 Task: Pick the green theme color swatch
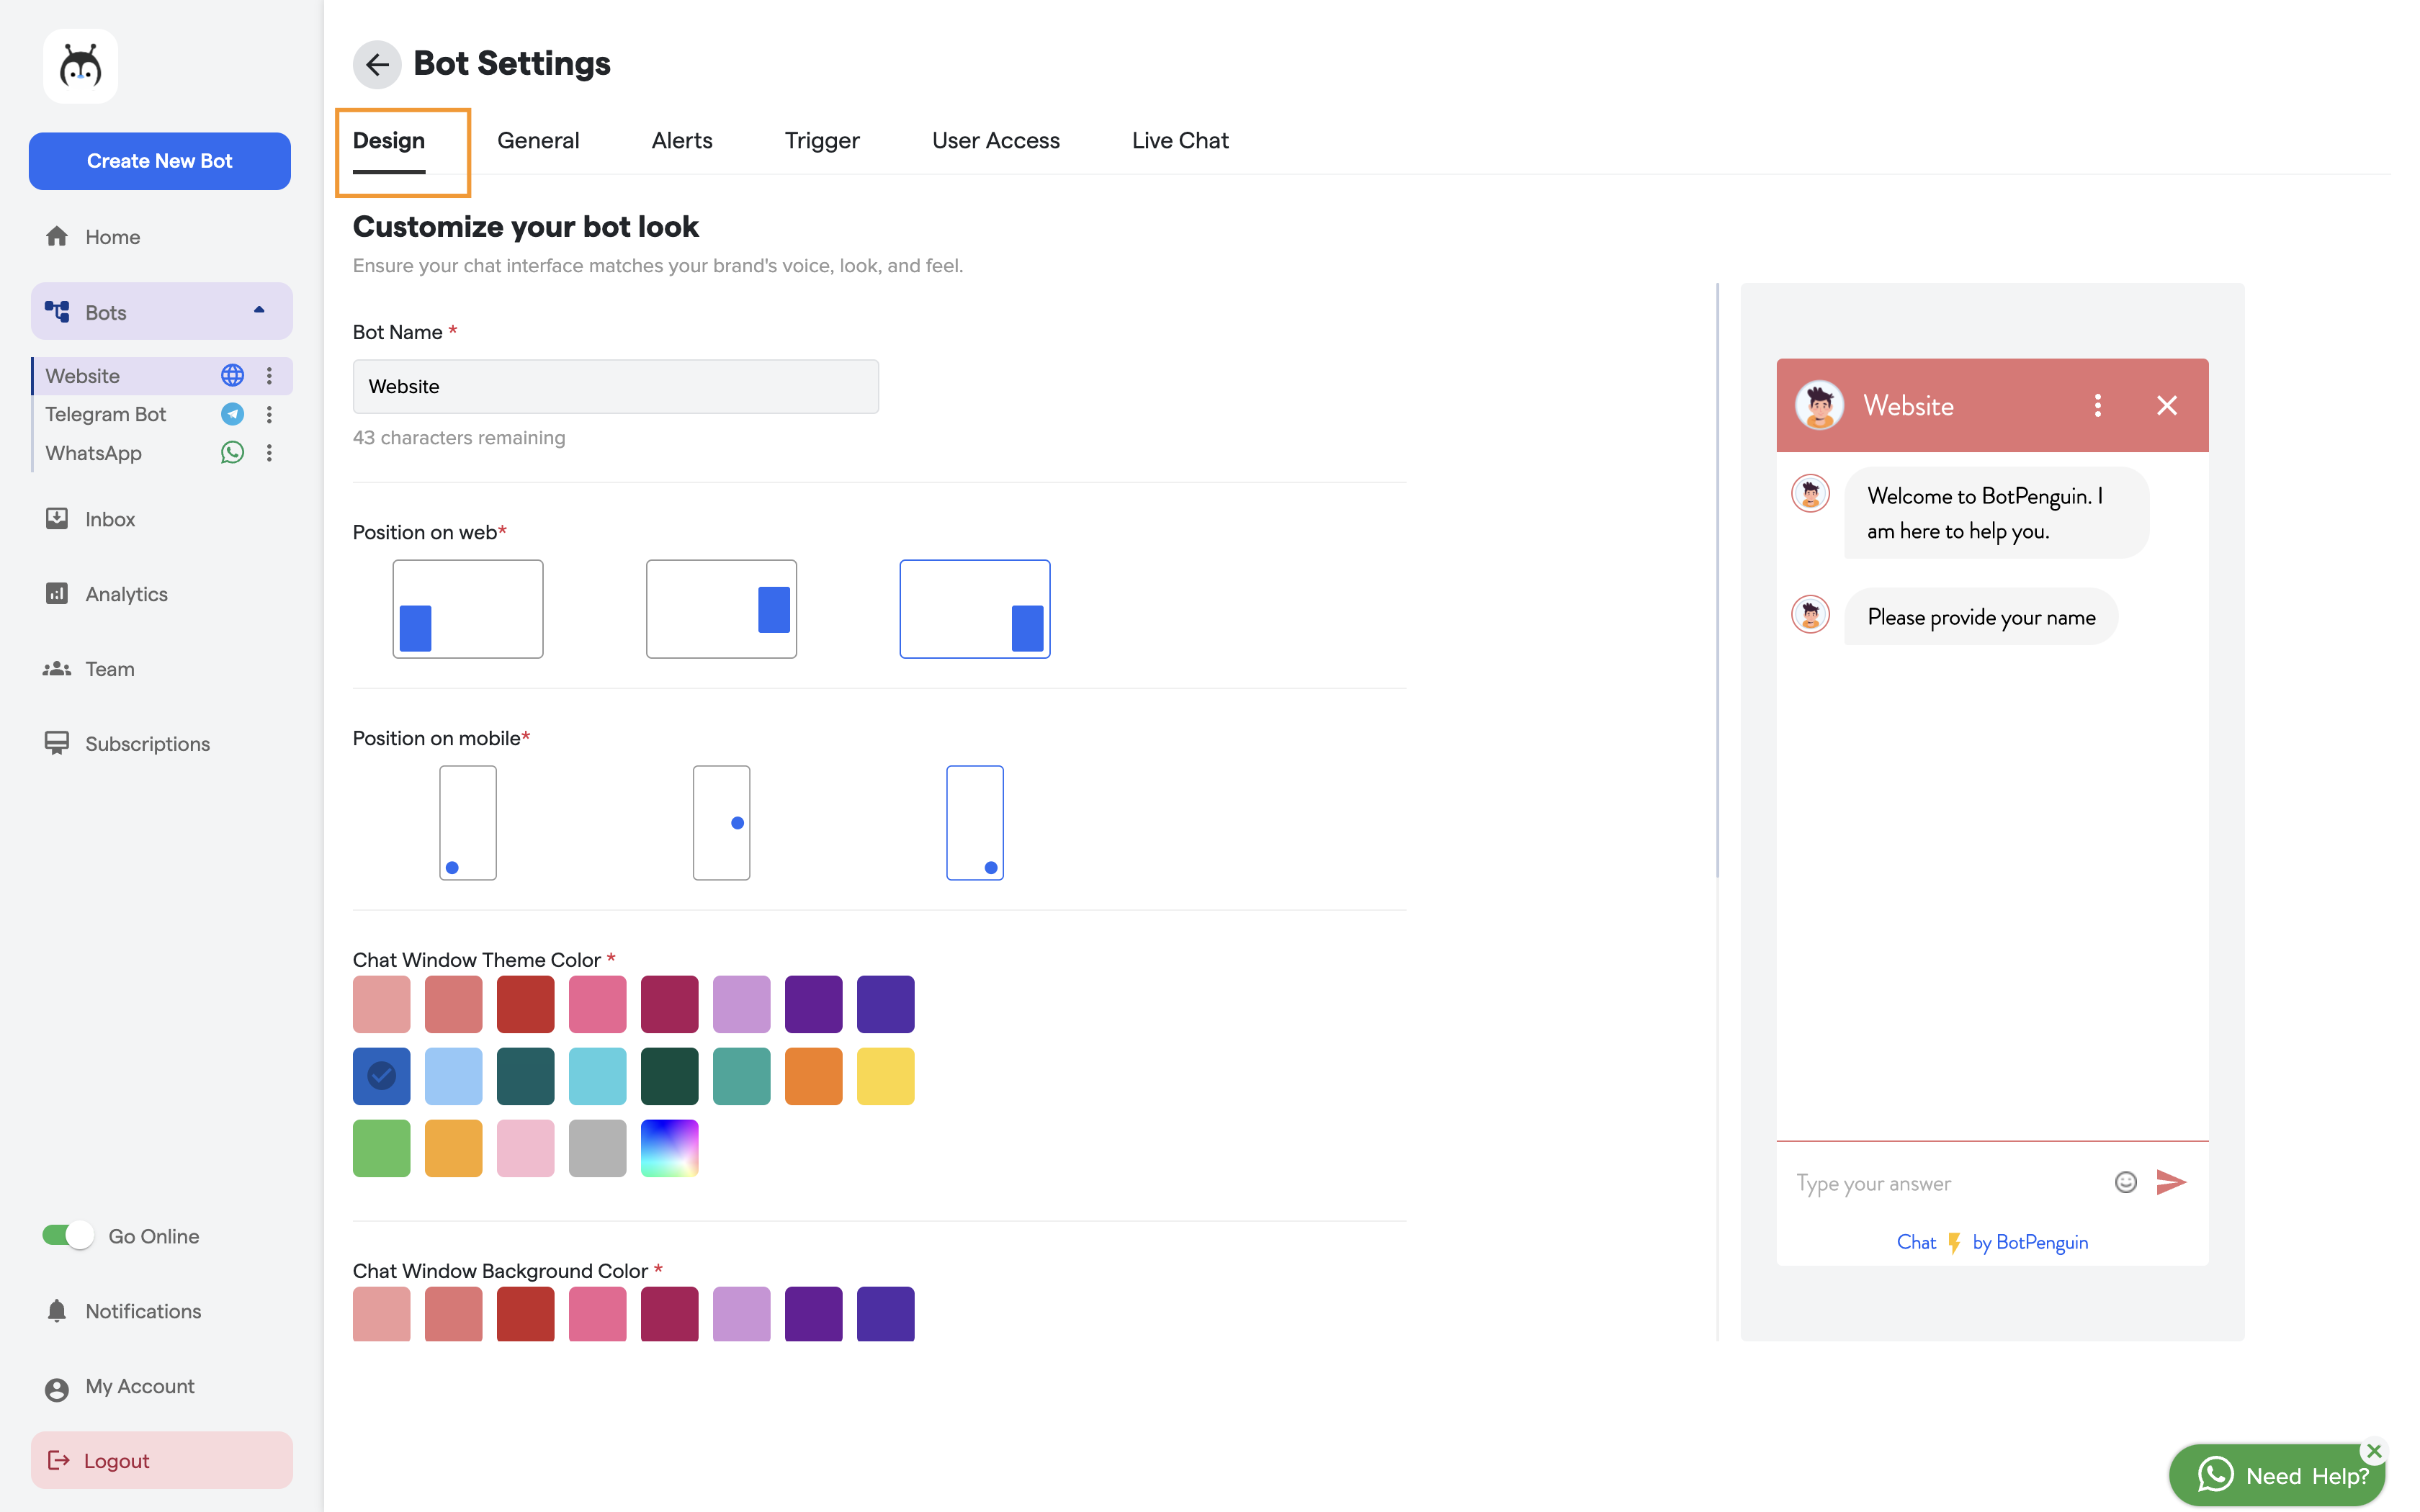coord(381,1148)
